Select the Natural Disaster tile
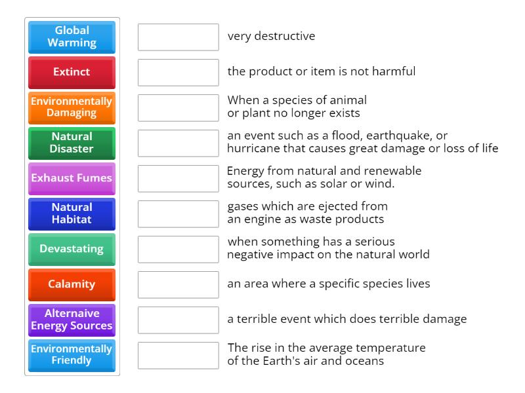Screen dimensions: 525x393 [x=72, y=143]
